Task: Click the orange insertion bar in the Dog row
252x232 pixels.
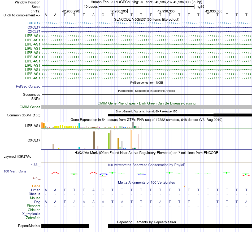Action: pos(185,202)
